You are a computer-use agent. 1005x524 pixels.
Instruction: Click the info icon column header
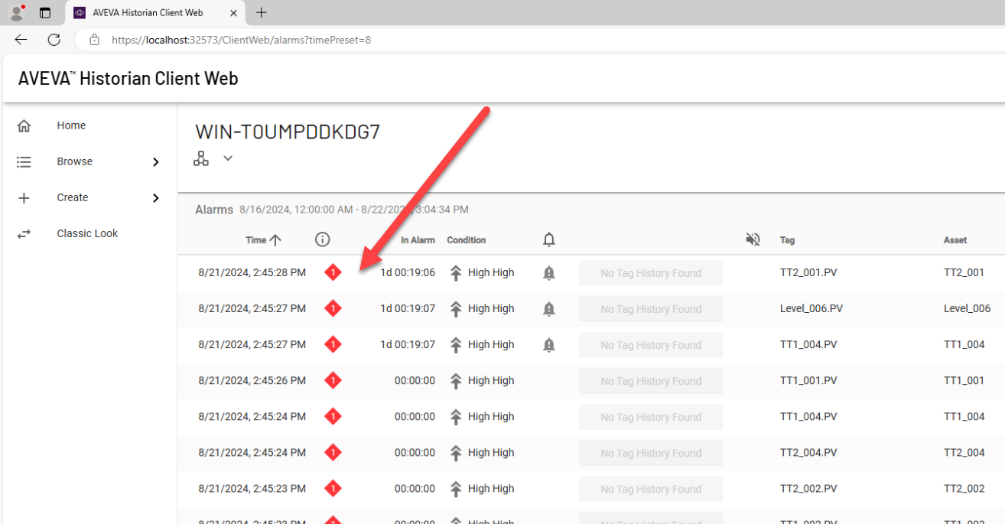point(323,239)
